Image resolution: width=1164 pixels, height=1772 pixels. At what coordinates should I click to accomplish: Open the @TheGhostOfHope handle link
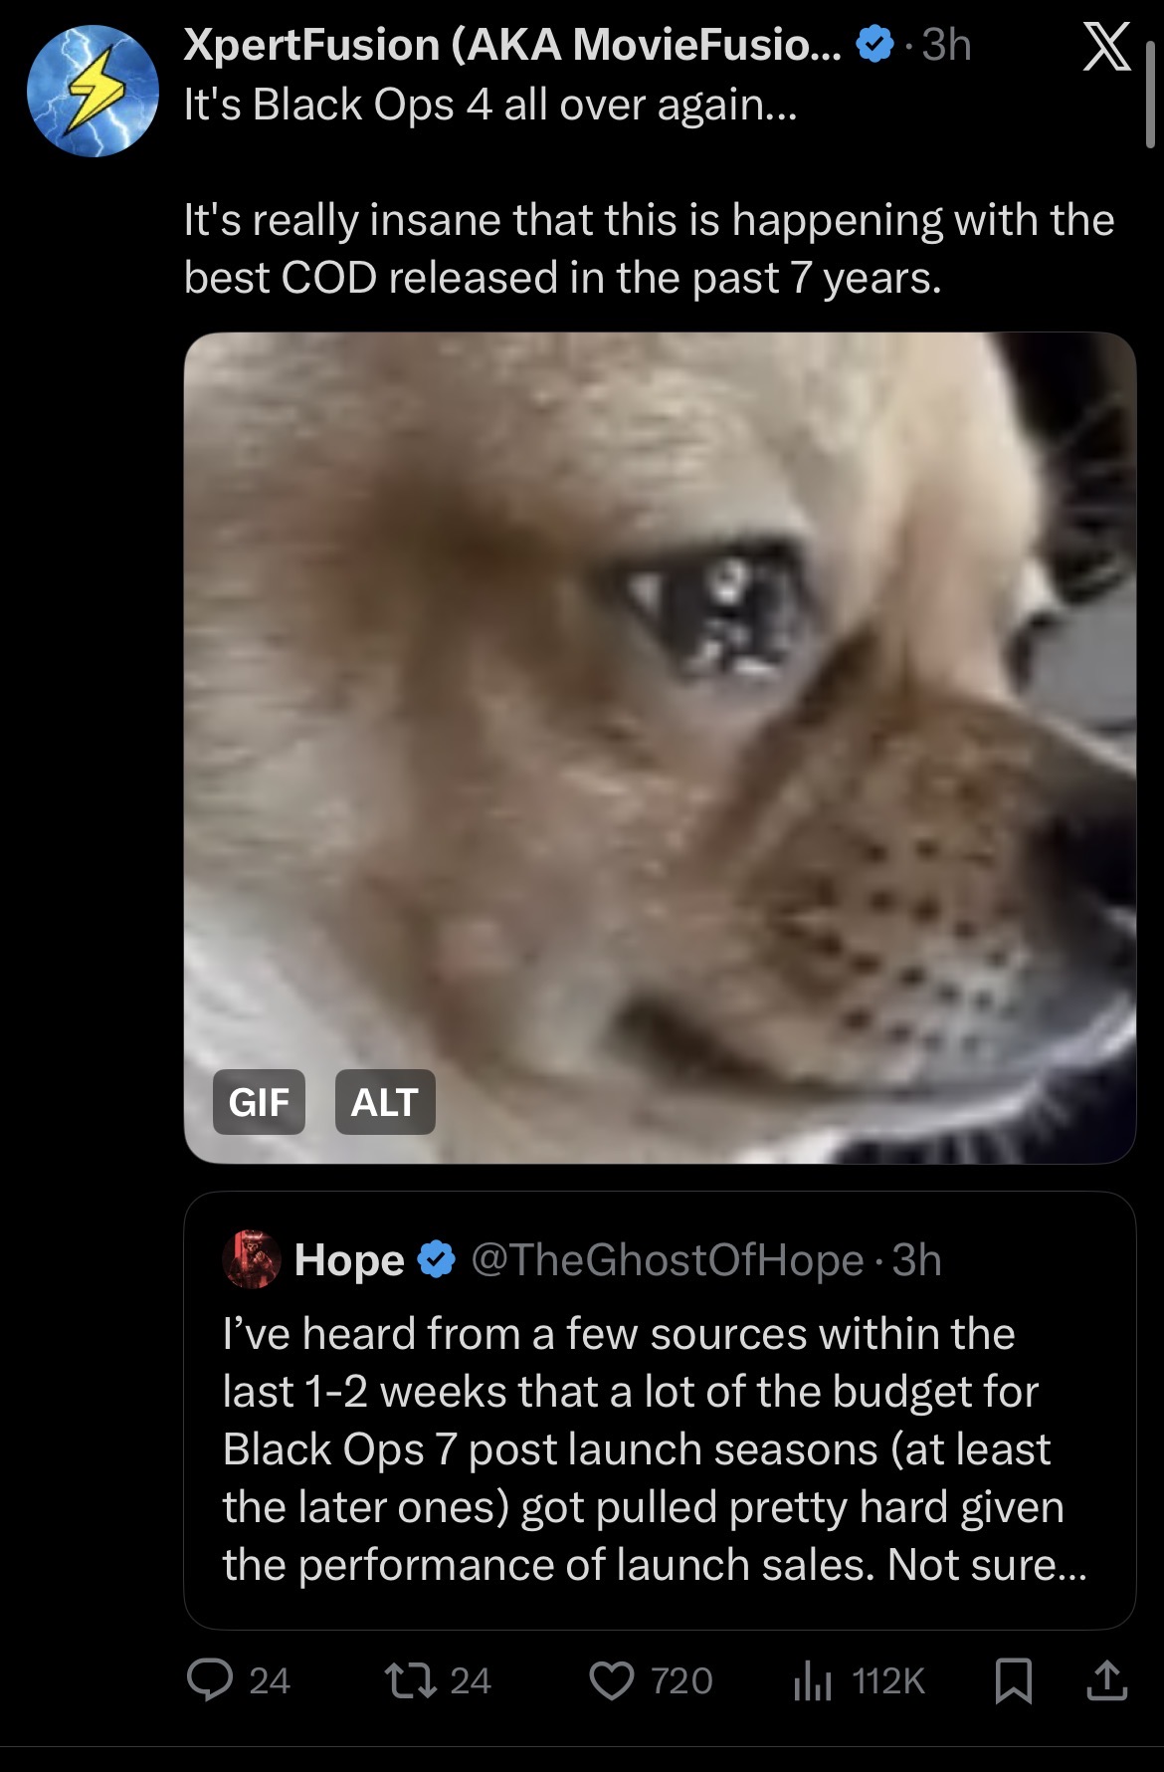pyautogui.click(x=667, y=1260)
